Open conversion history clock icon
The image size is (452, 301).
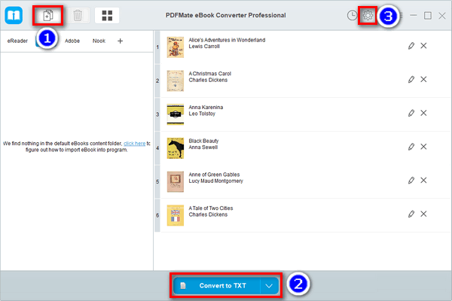click(x=352, y=15)
